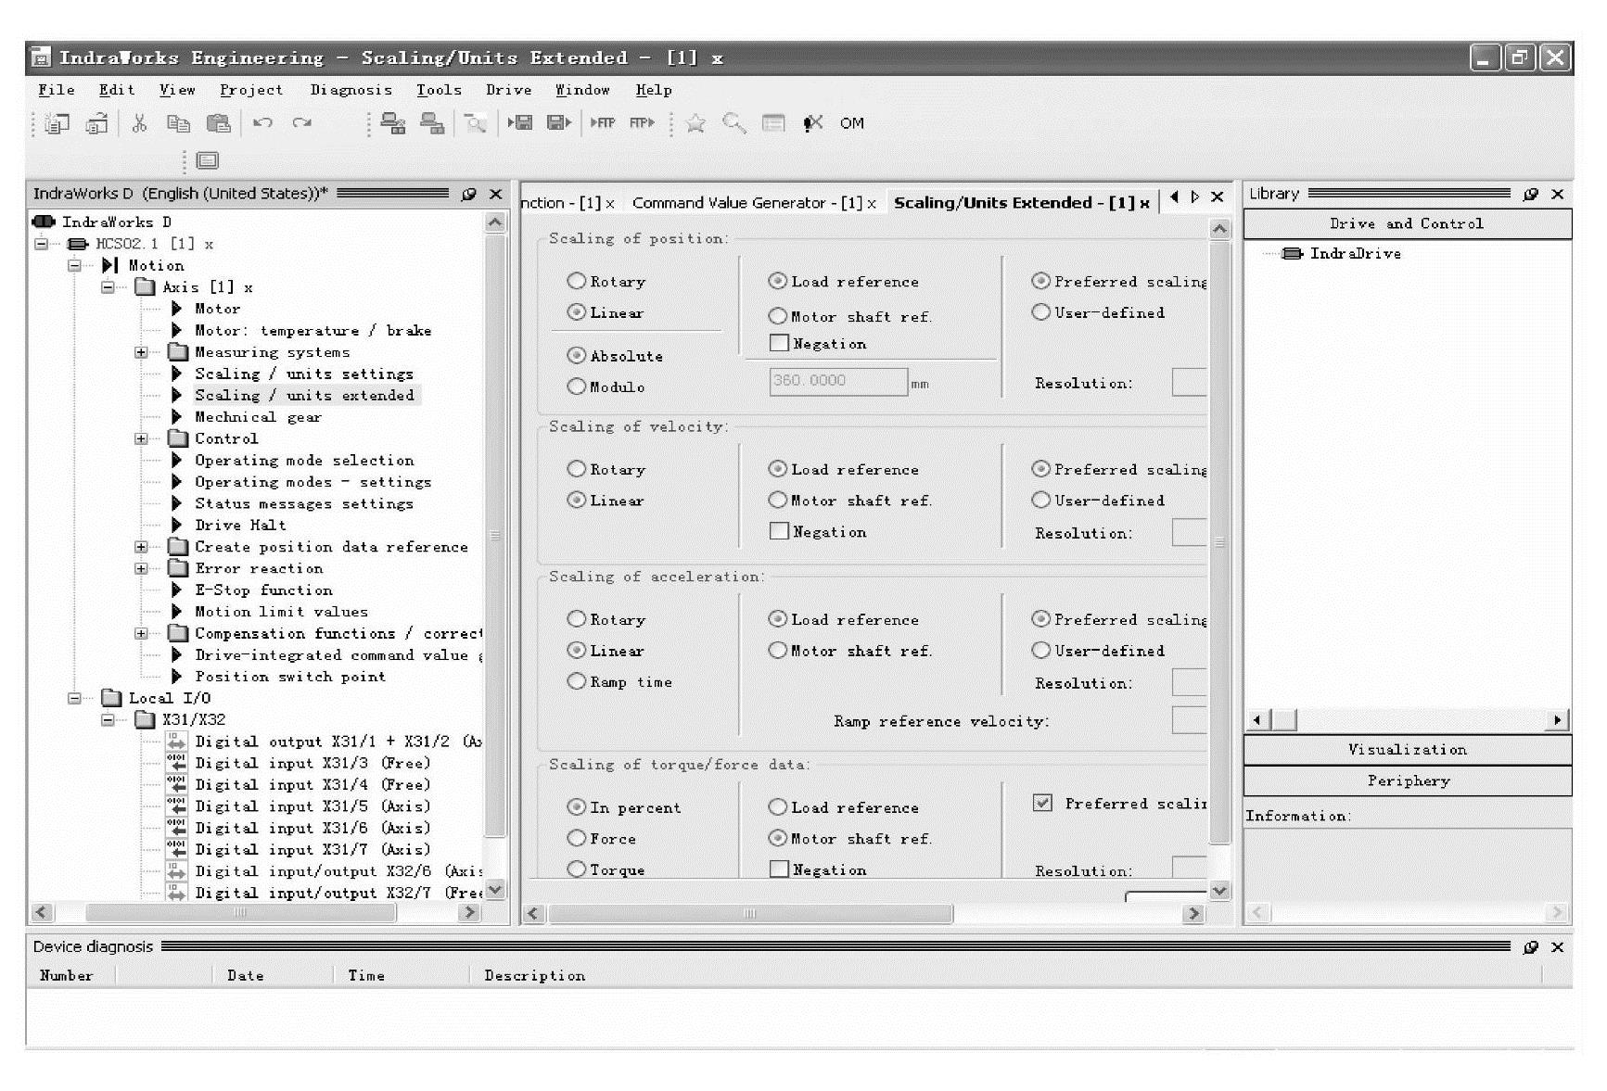This screenshot has width=1607, height=1091.
Task: Collapse the HCS02.1 [1] x node
Action: (x=41, y=244)
